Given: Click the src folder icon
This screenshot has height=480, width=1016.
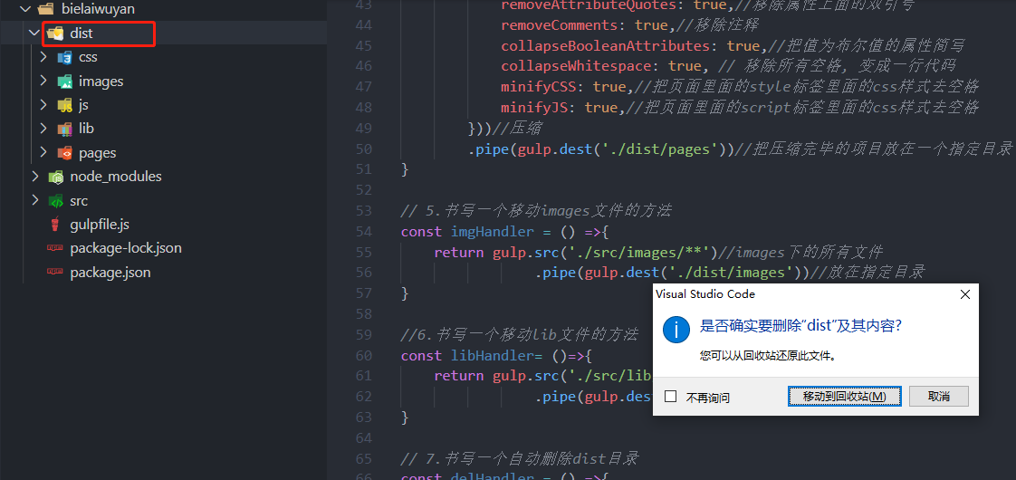Looking at the screenshot, I should tap(55, 201).
